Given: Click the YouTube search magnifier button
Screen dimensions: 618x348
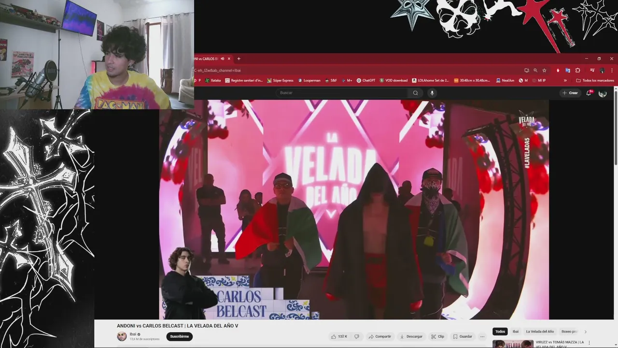Looking at the screenshot, I should pyautogui.click(x=415, y=93).
